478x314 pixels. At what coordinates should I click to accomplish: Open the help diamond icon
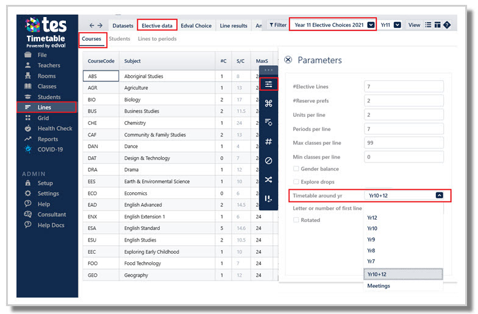(447, 25)
